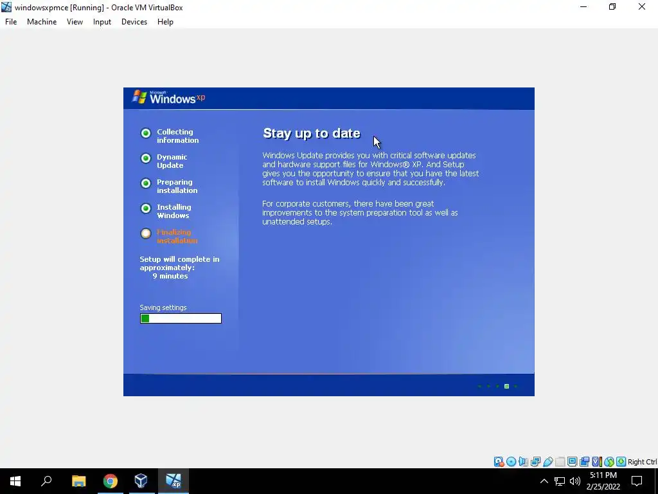Click the hard disk activity indicator icon
Viewport: 658px width, 494px height.
(499, 462)
